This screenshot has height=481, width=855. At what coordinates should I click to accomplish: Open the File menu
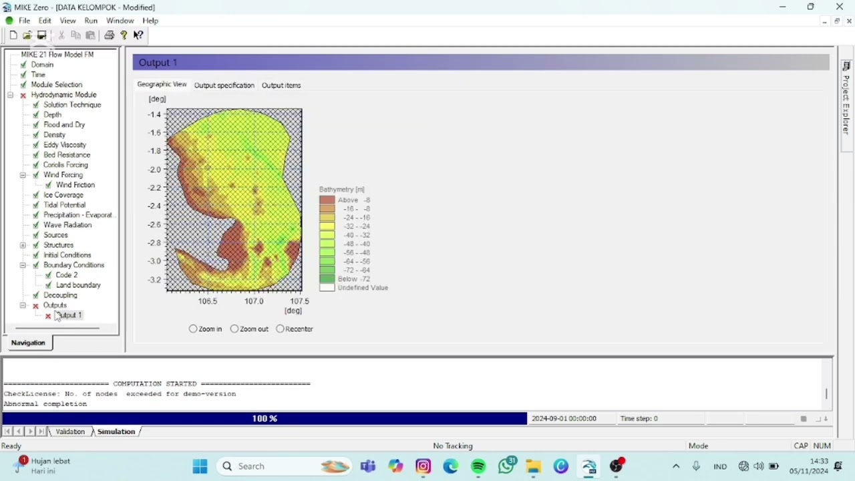click(24, 21)
